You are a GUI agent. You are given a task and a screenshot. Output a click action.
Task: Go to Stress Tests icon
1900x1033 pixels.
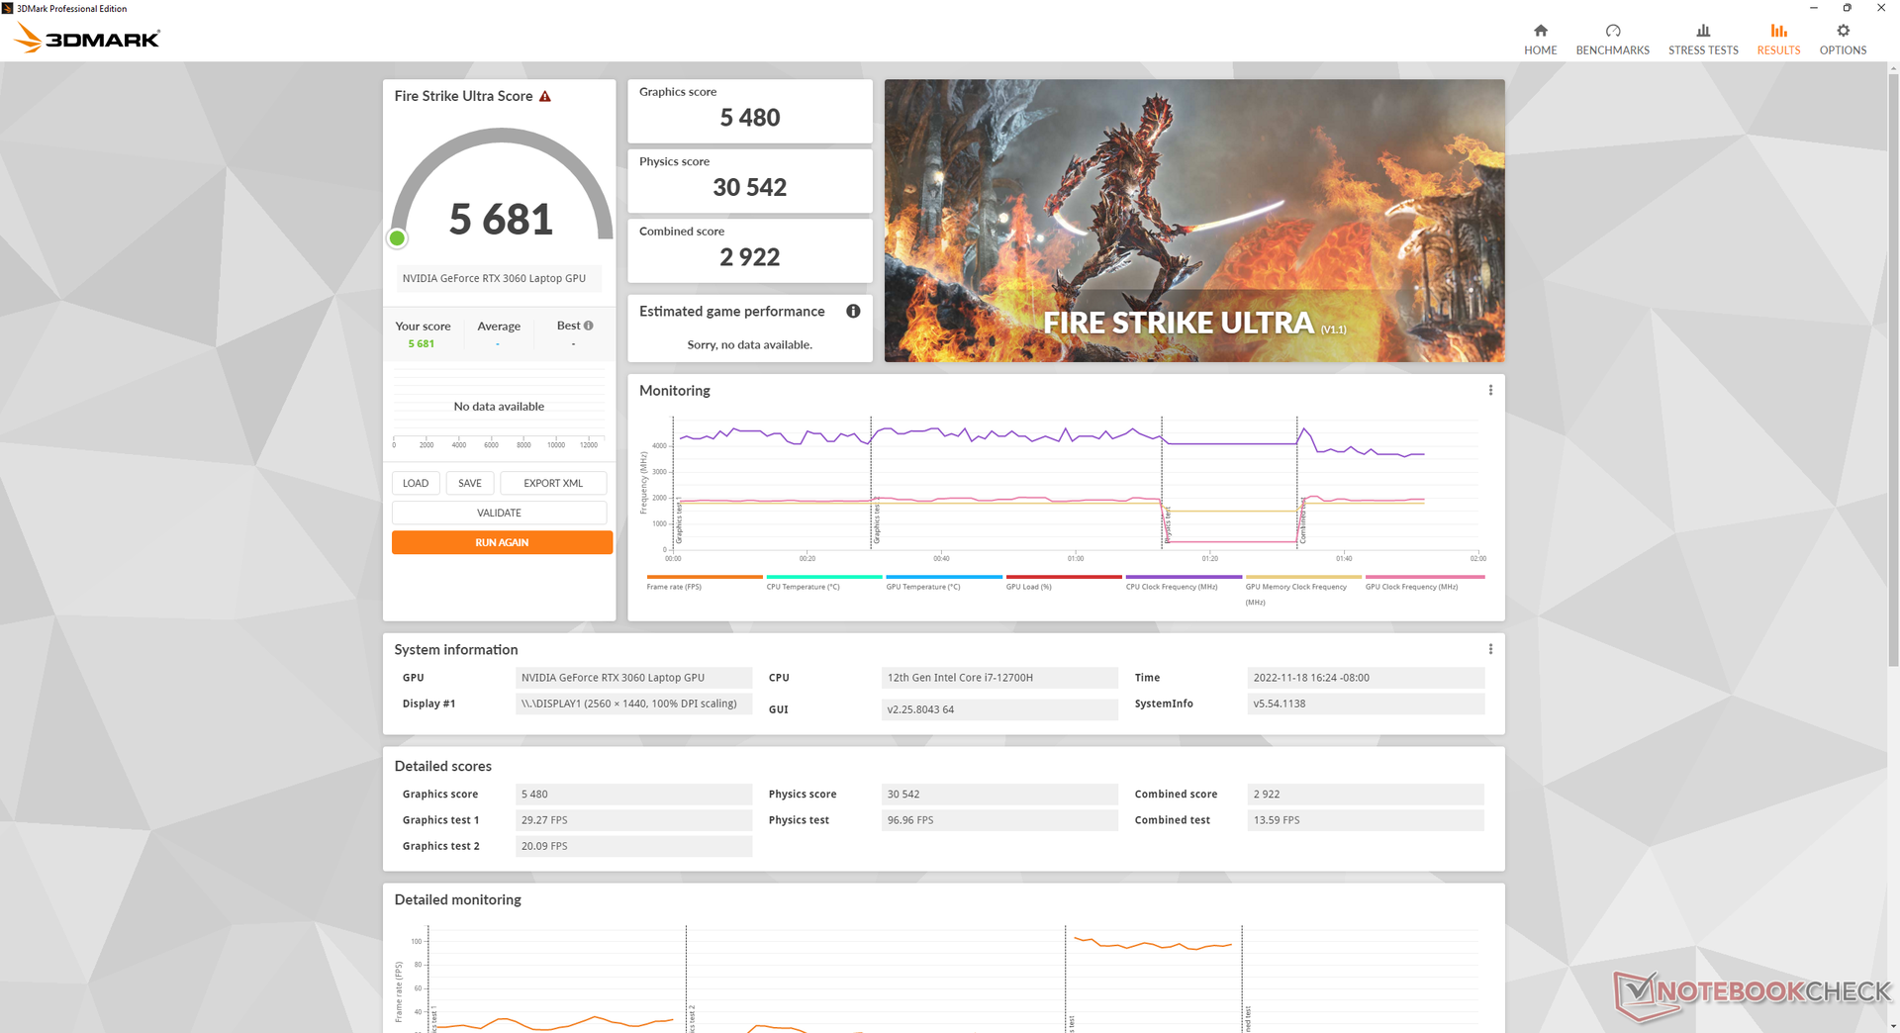coord(1702,31)
